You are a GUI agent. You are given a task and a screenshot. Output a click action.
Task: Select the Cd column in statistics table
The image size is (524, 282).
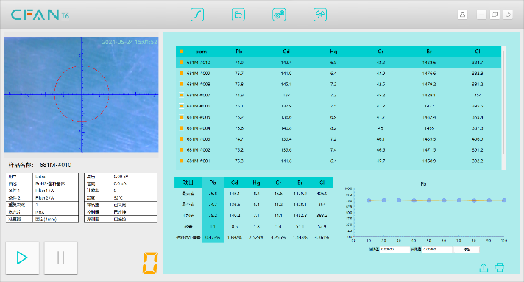click(235, 183)
